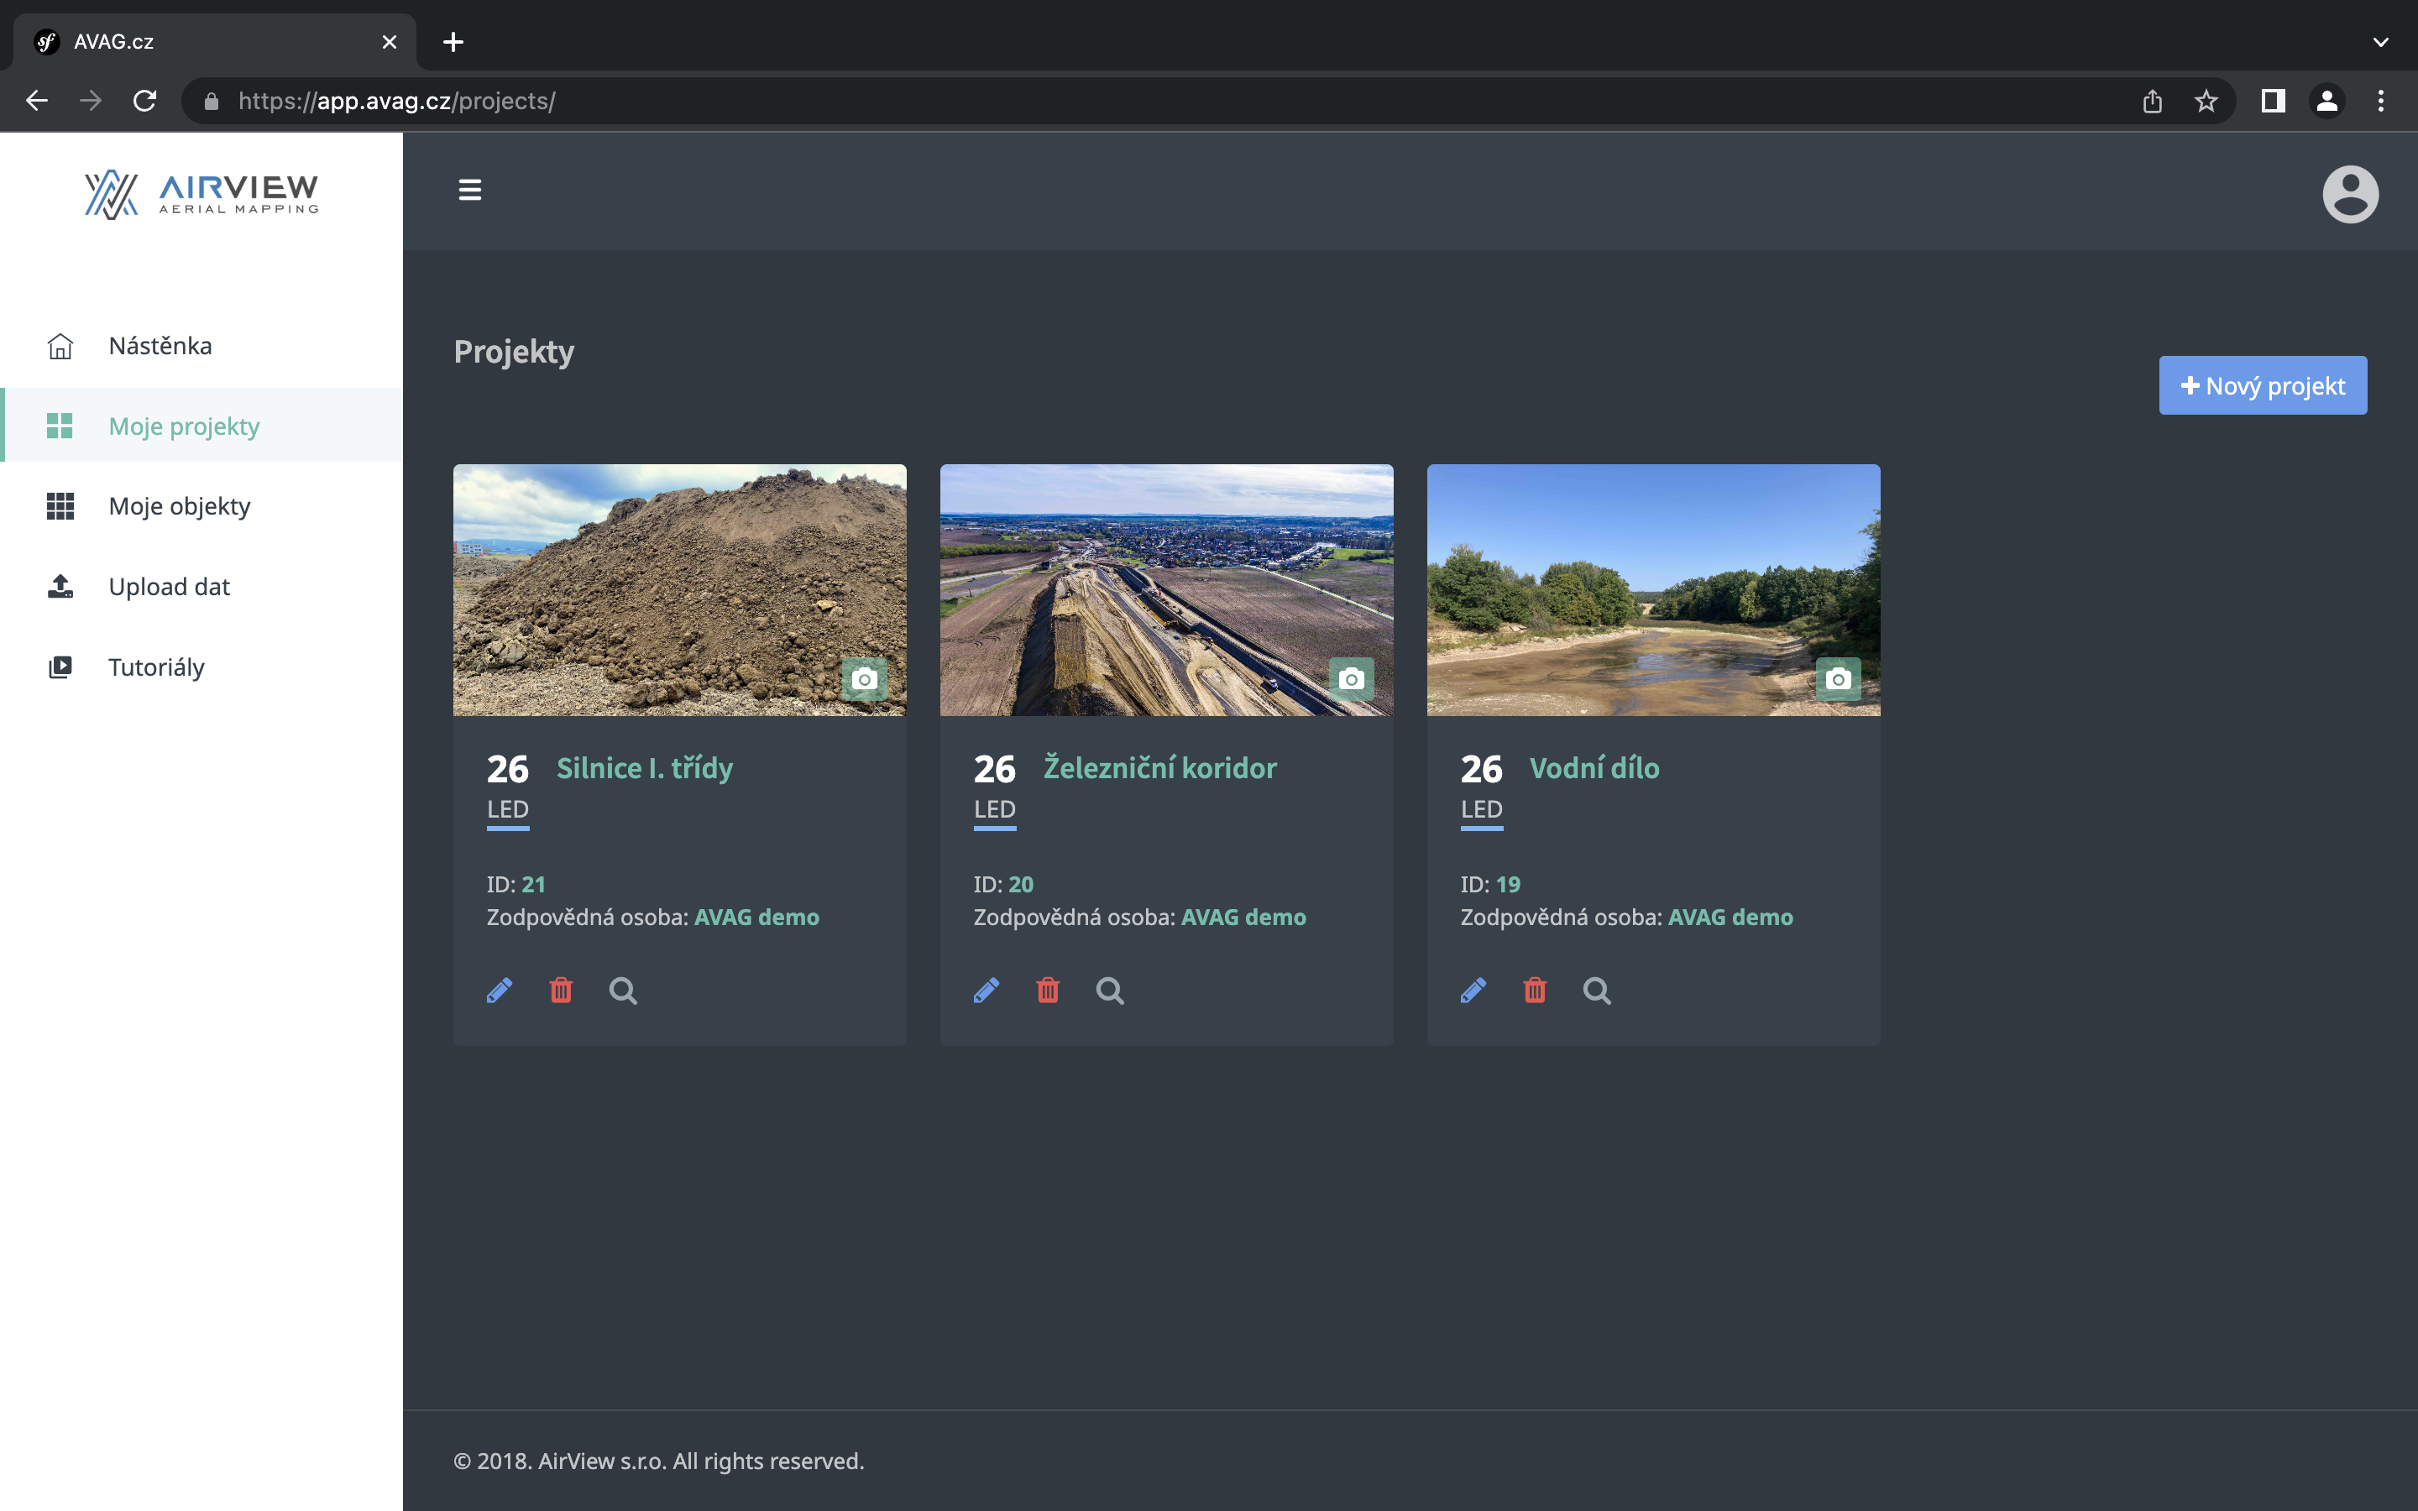Click the magnifier icon under Vodní dílo

tap(1596, 990)
